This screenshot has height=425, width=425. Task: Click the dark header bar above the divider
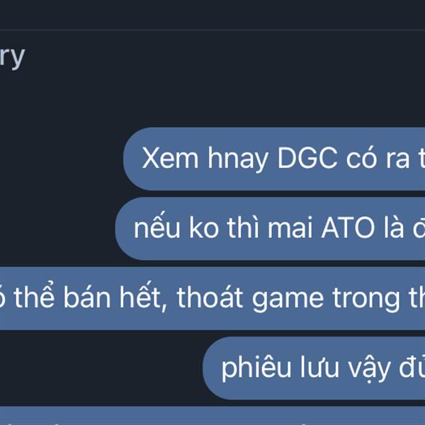pyautogui.click(x=212, y=14)
